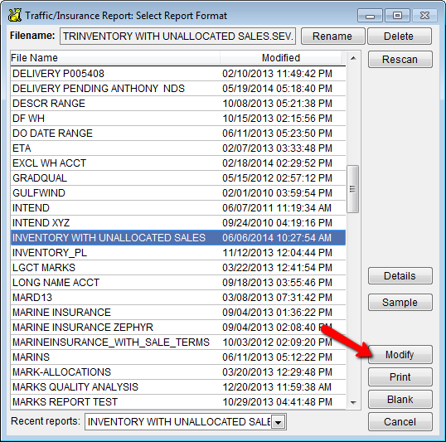Select the MARINS report
The width and height of the screenshot is (446, 442).
pos(178,357)
